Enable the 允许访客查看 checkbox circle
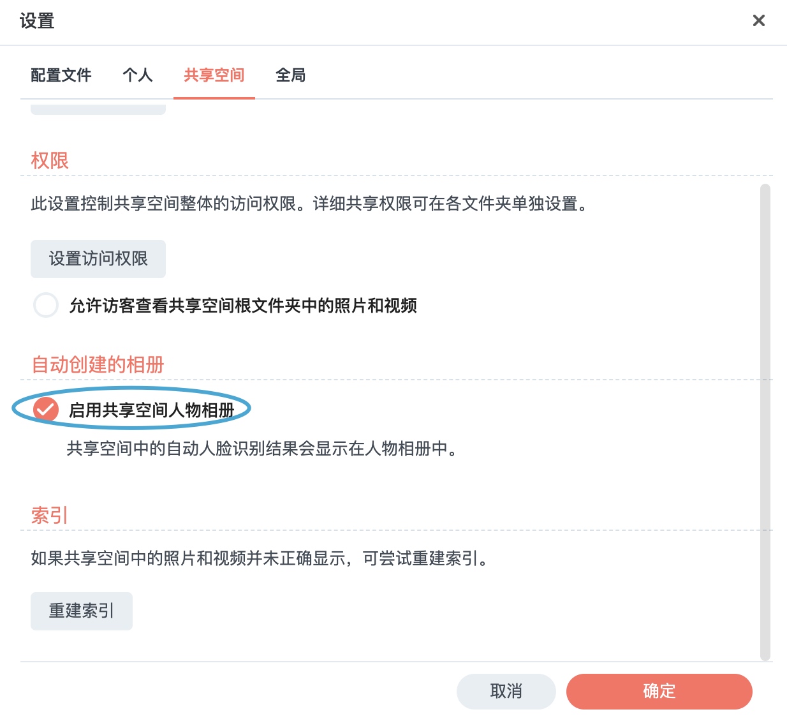 click(46, 305)
